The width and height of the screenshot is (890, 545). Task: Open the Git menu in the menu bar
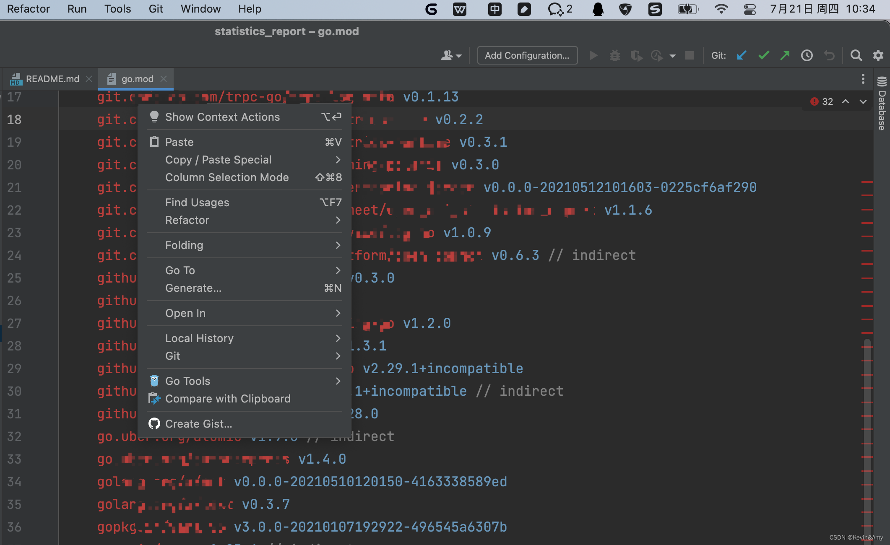[156, 8]
